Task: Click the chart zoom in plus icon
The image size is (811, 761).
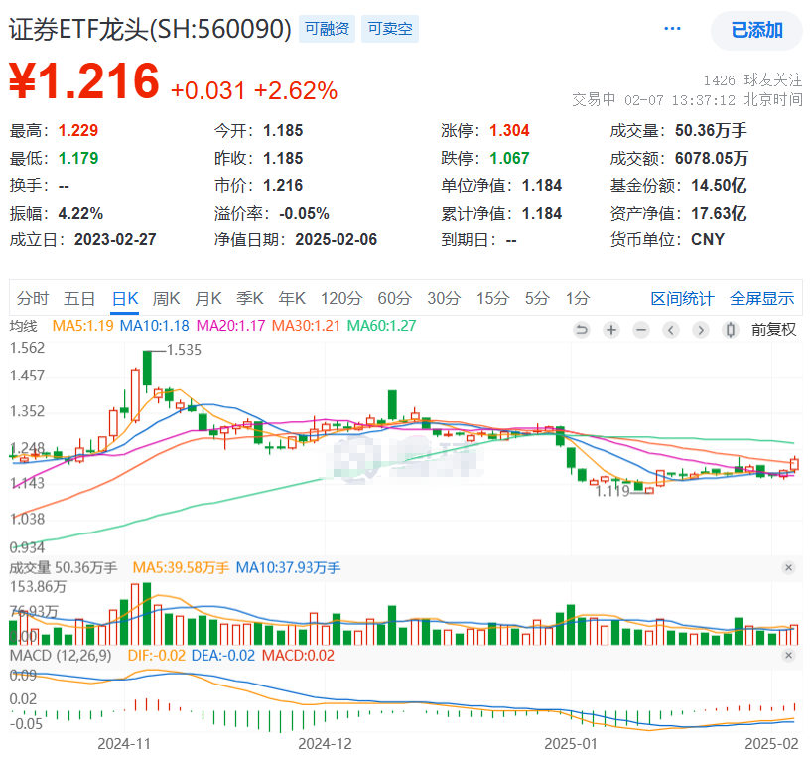Action: click(611, 329)
